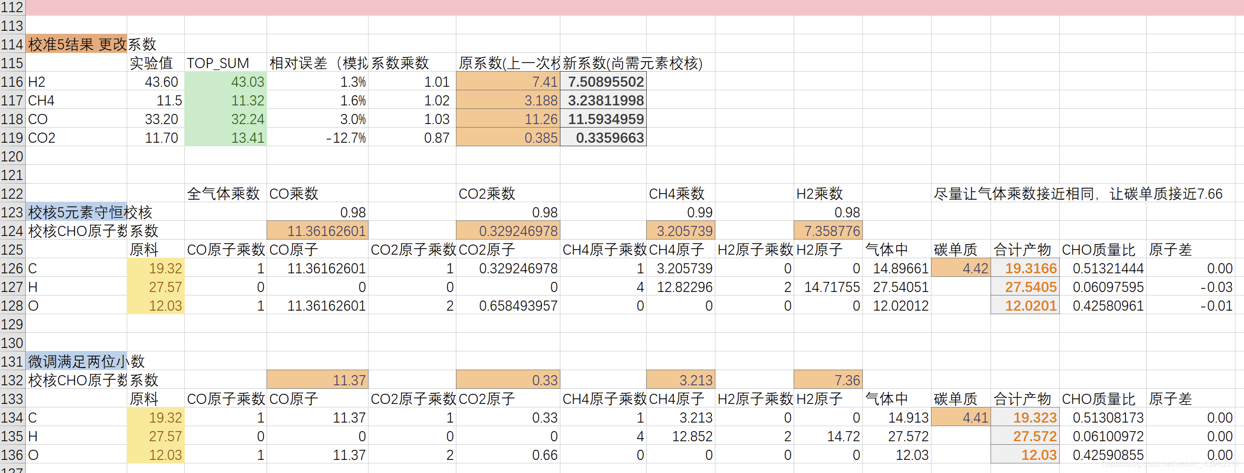Select CH4 multiplier value 0.99
Viewport: 1244px width, 473px height.
[x=681, y=212]
